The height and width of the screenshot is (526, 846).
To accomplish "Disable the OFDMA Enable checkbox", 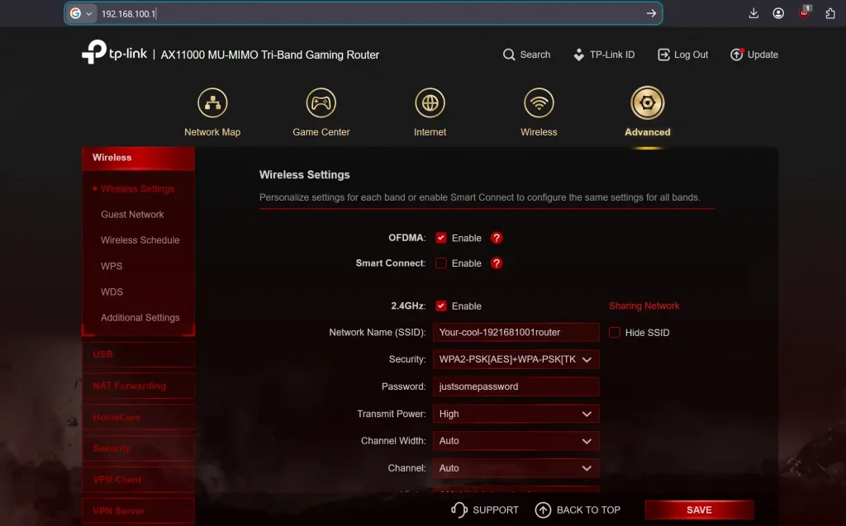I will [x=441, y=238].
